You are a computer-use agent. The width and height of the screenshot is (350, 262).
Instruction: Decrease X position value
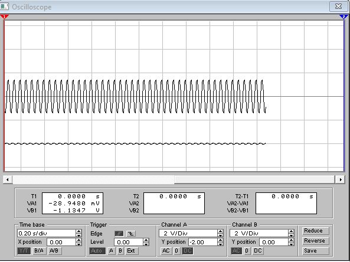[78, 244]
